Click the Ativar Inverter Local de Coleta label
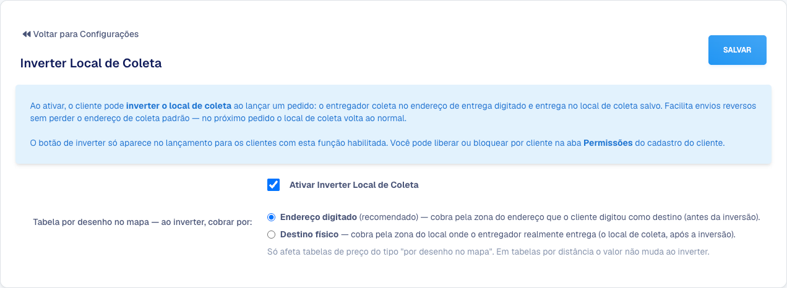Image resolution: width=787 pixels, height=288 pixels. point(354,185)
